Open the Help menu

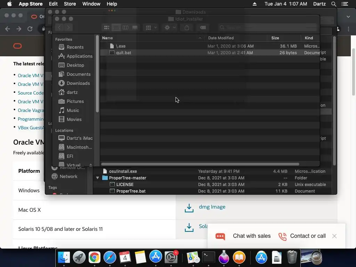(x=112, y=4)
